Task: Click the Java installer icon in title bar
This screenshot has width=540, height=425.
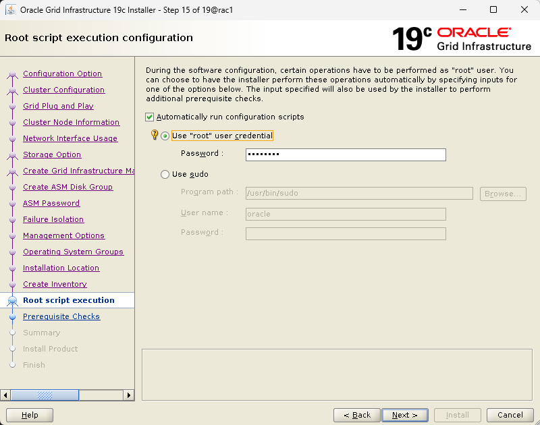Action: tap(10, 9)
